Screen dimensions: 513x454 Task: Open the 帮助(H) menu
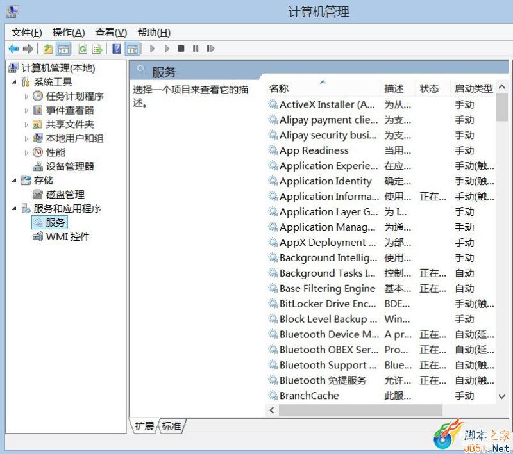pyautogui.click(x=154, y=33)
